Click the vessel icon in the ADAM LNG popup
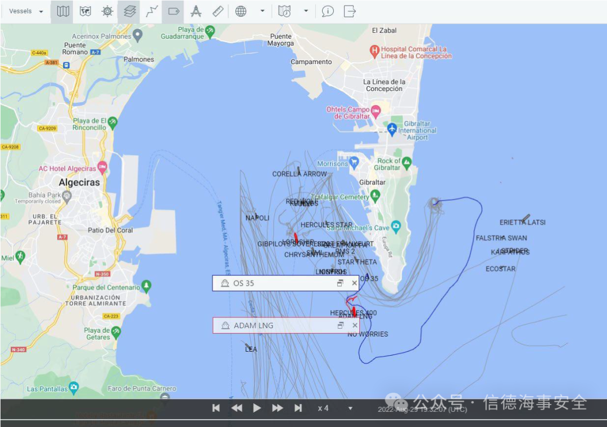Screen dimensions: 607x427 point(225,325)
